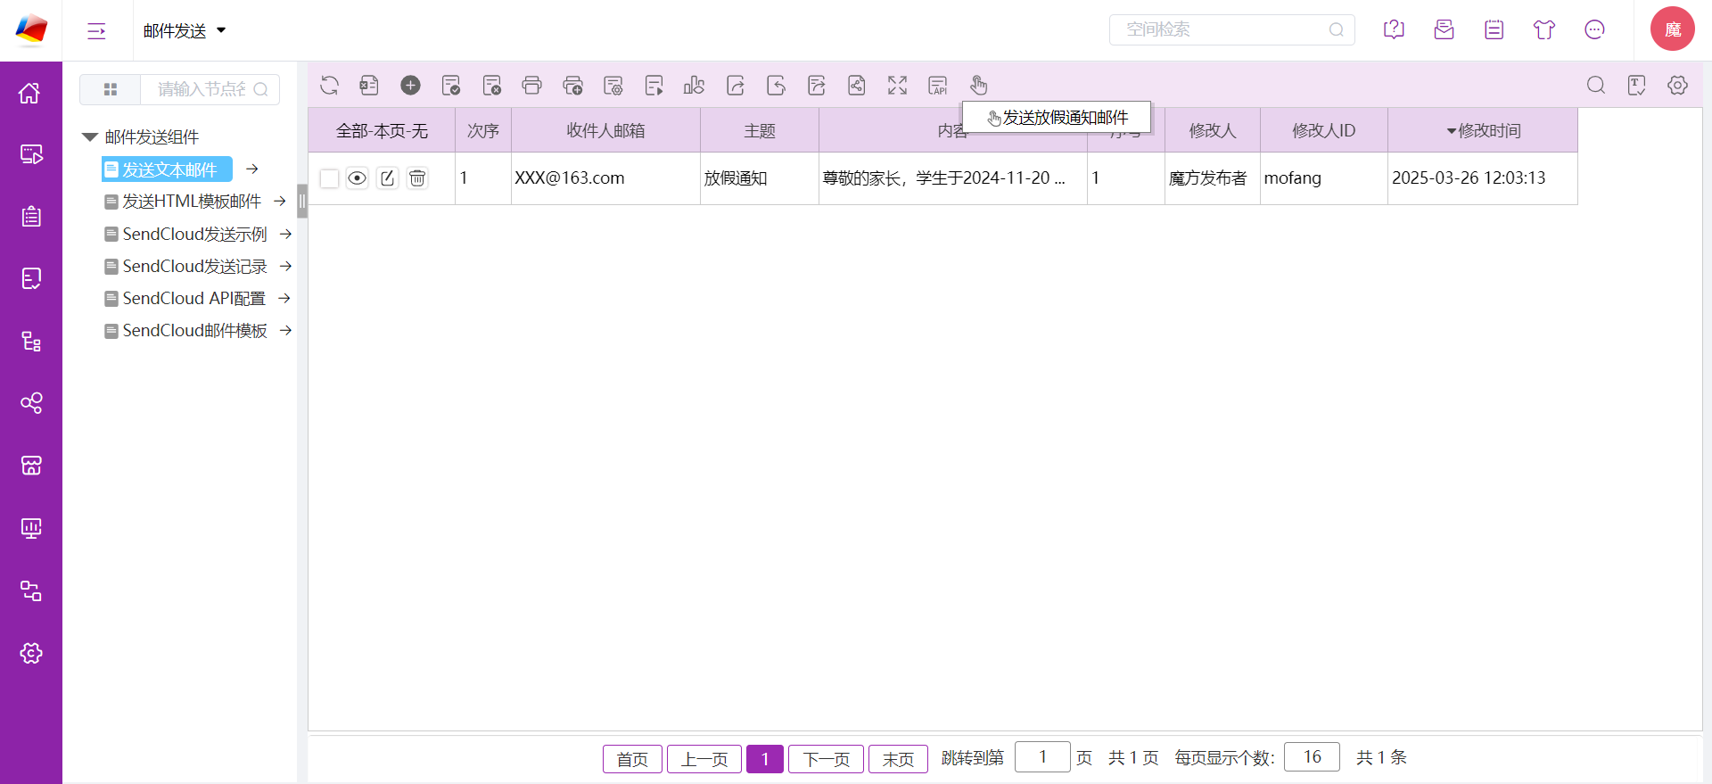The image size is (1712, 784).
Task: Switch tree to grid view icon
Action: tap(111, 89)
